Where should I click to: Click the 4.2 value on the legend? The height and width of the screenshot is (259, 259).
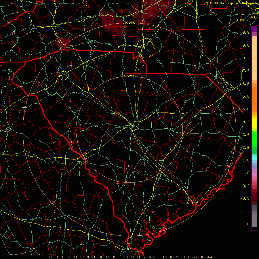246,122
